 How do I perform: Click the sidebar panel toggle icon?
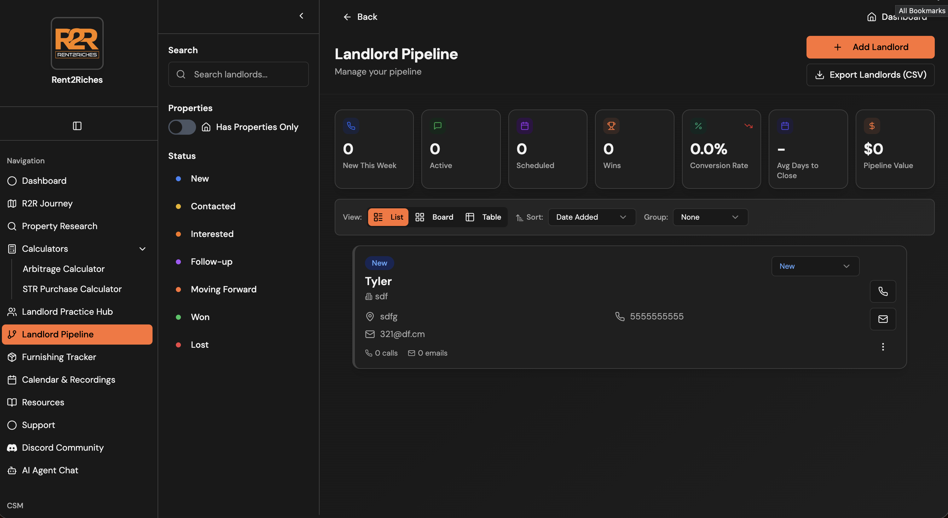click(x=77, y=126)
